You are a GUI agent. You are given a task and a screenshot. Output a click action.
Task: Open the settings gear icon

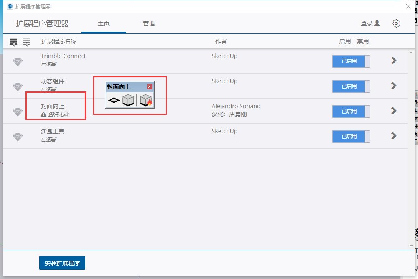point(396,23)
